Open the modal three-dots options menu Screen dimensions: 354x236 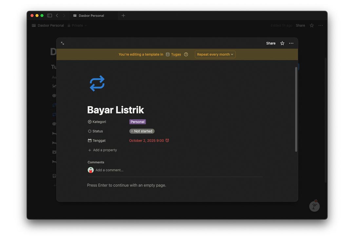(x=291, y=43)
